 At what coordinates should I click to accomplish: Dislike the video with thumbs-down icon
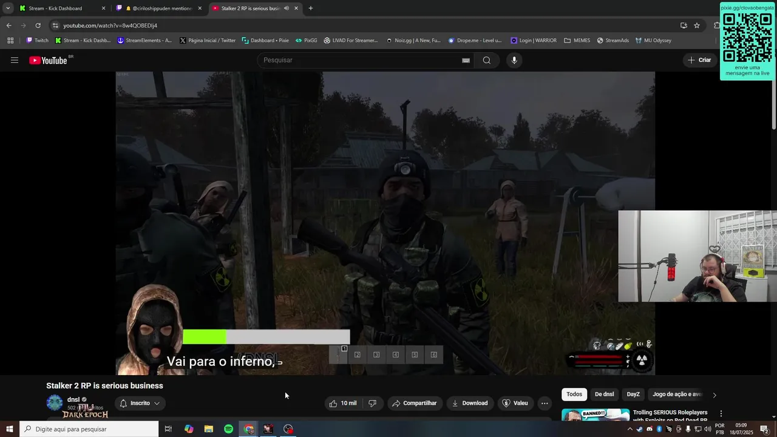[x=373, y=403]
